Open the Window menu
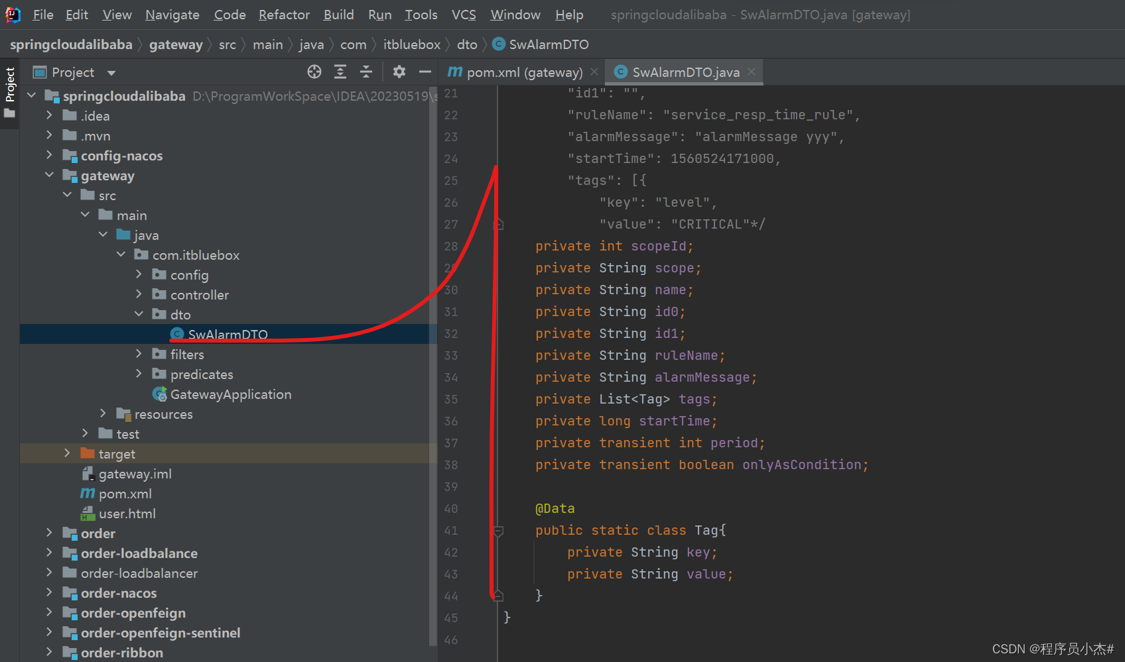Screen dimensions: 1125x662 [515, 15]
